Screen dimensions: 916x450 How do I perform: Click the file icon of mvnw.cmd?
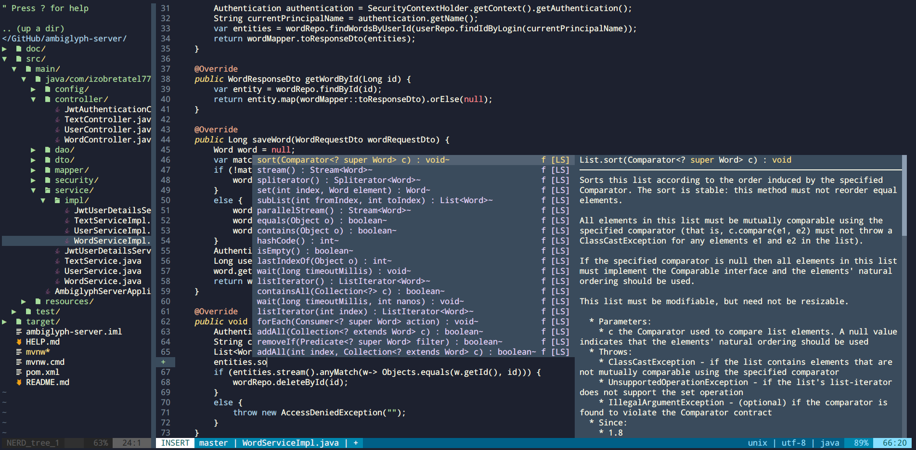tap(19, 362)
